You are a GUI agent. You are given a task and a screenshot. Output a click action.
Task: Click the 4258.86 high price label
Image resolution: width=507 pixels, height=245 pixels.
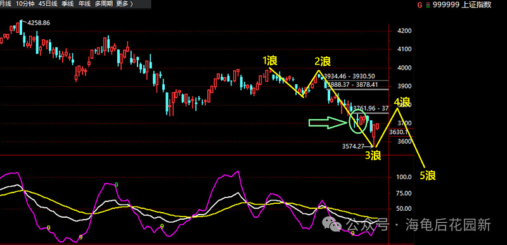point(39,23)
